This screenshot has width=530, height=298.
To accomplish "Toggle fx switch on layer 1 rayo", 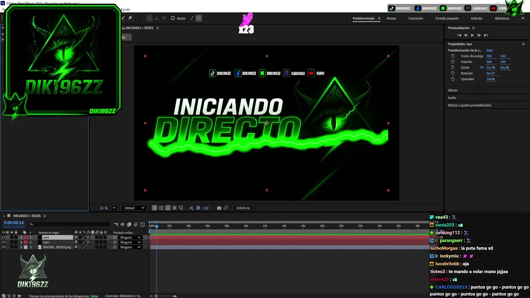I will [88, 238].
